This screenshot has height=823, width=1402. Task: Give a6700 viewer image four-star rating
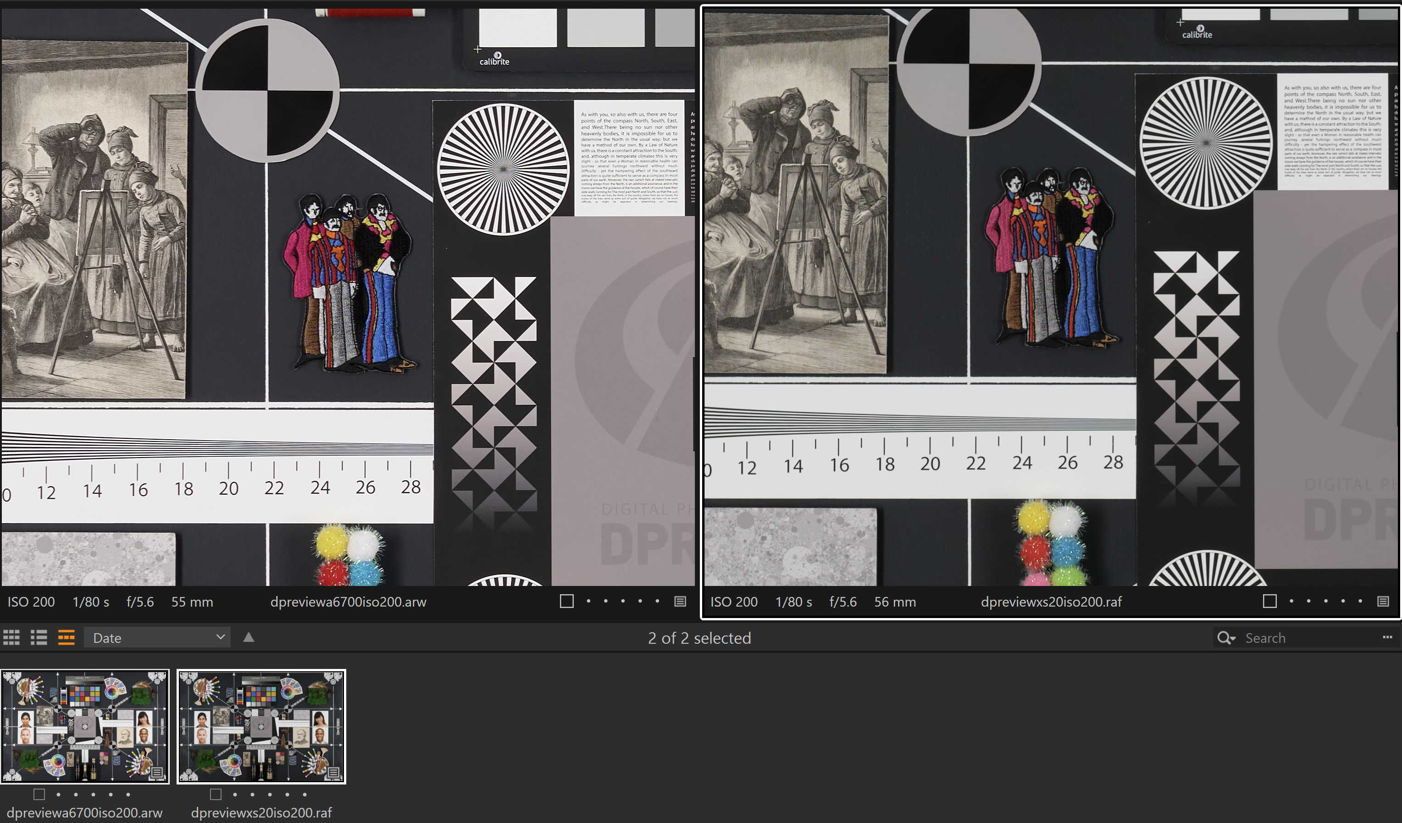pyautogui.click(x=640, y=601)
